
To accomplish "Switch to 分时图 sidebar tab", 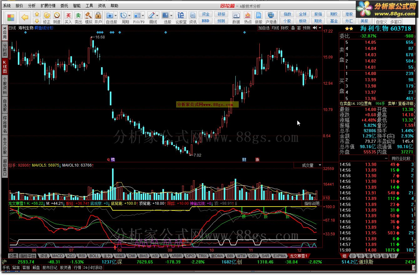I will click(x=5, y=50).
